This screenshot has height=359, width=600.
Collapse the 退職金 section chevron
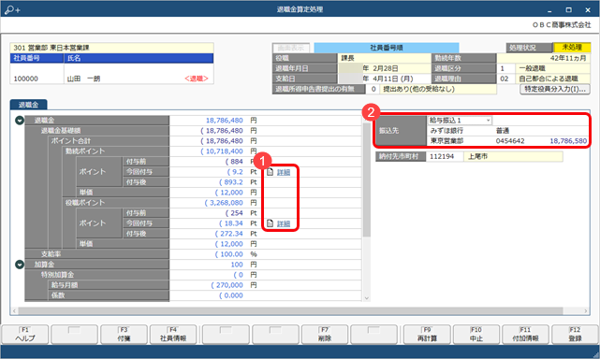tap(20, 121)
